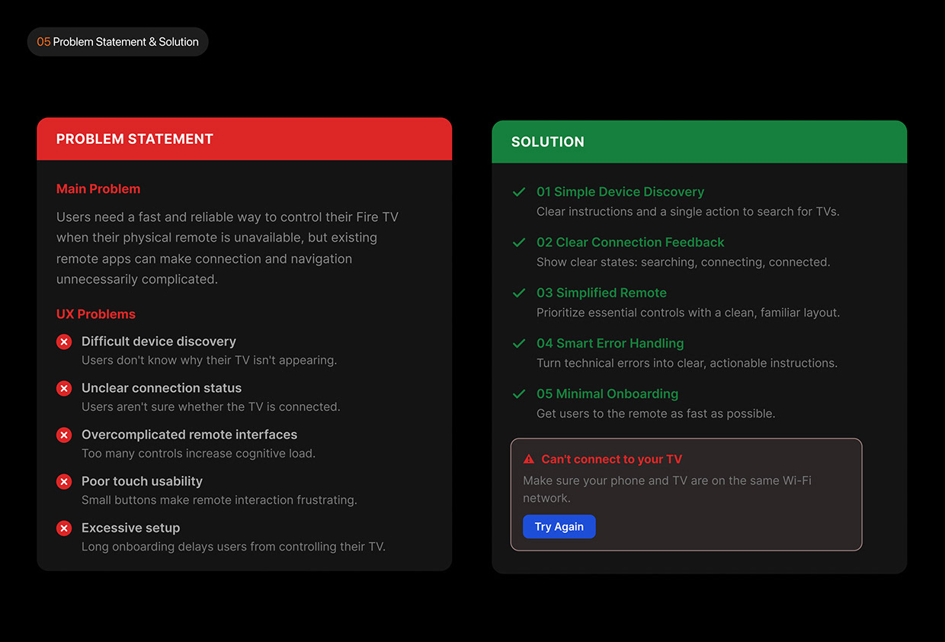
Task: Click the text about same Wi-Fi network
Action: [667, 490]
